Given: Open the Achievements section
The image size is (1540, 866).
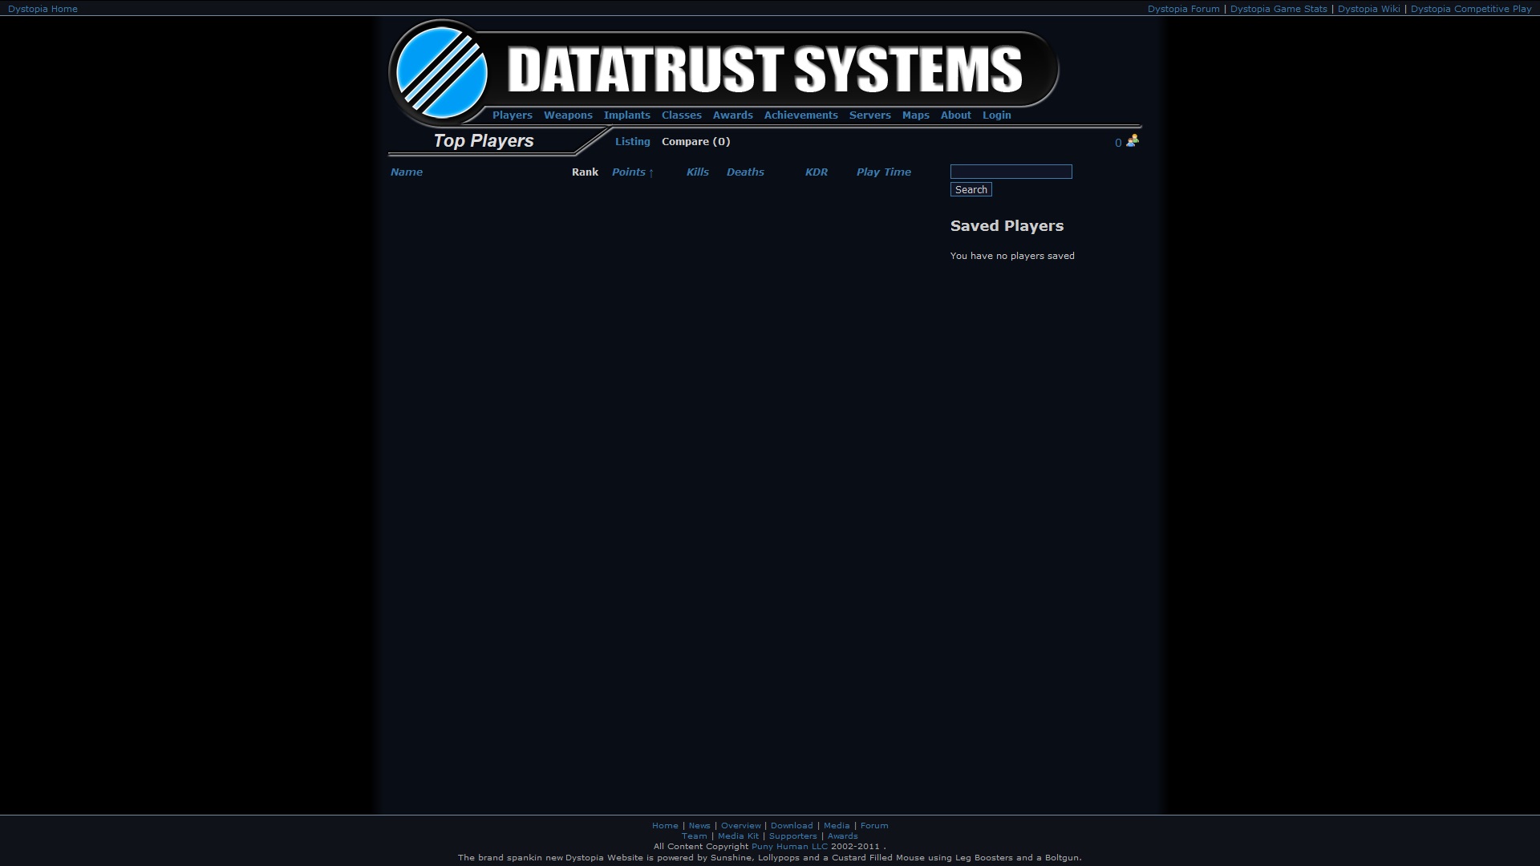Looking at the screenshot, I should pyautogui.click(x=800, y=115).
